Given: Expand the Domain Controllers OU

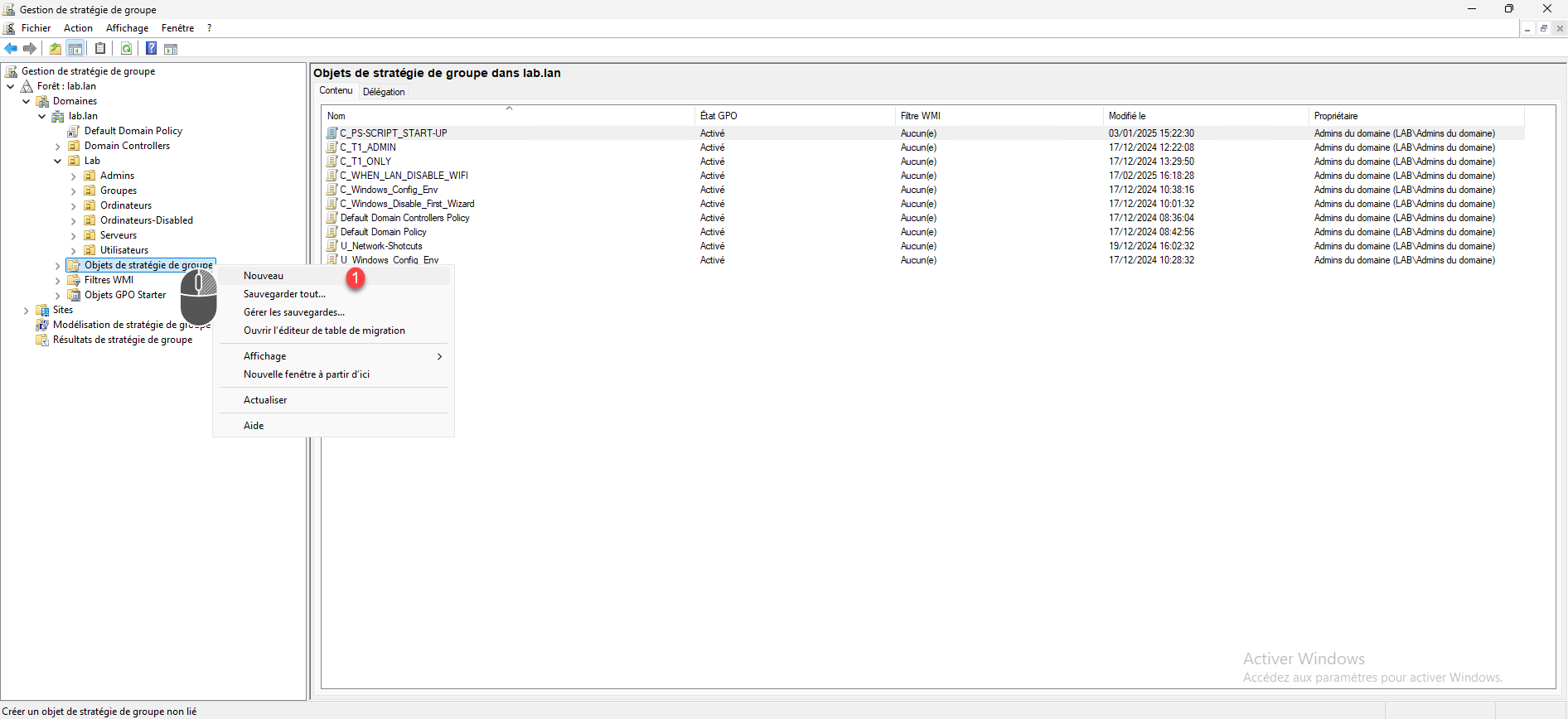Looking at the screenshot, I should pos(58,147).
